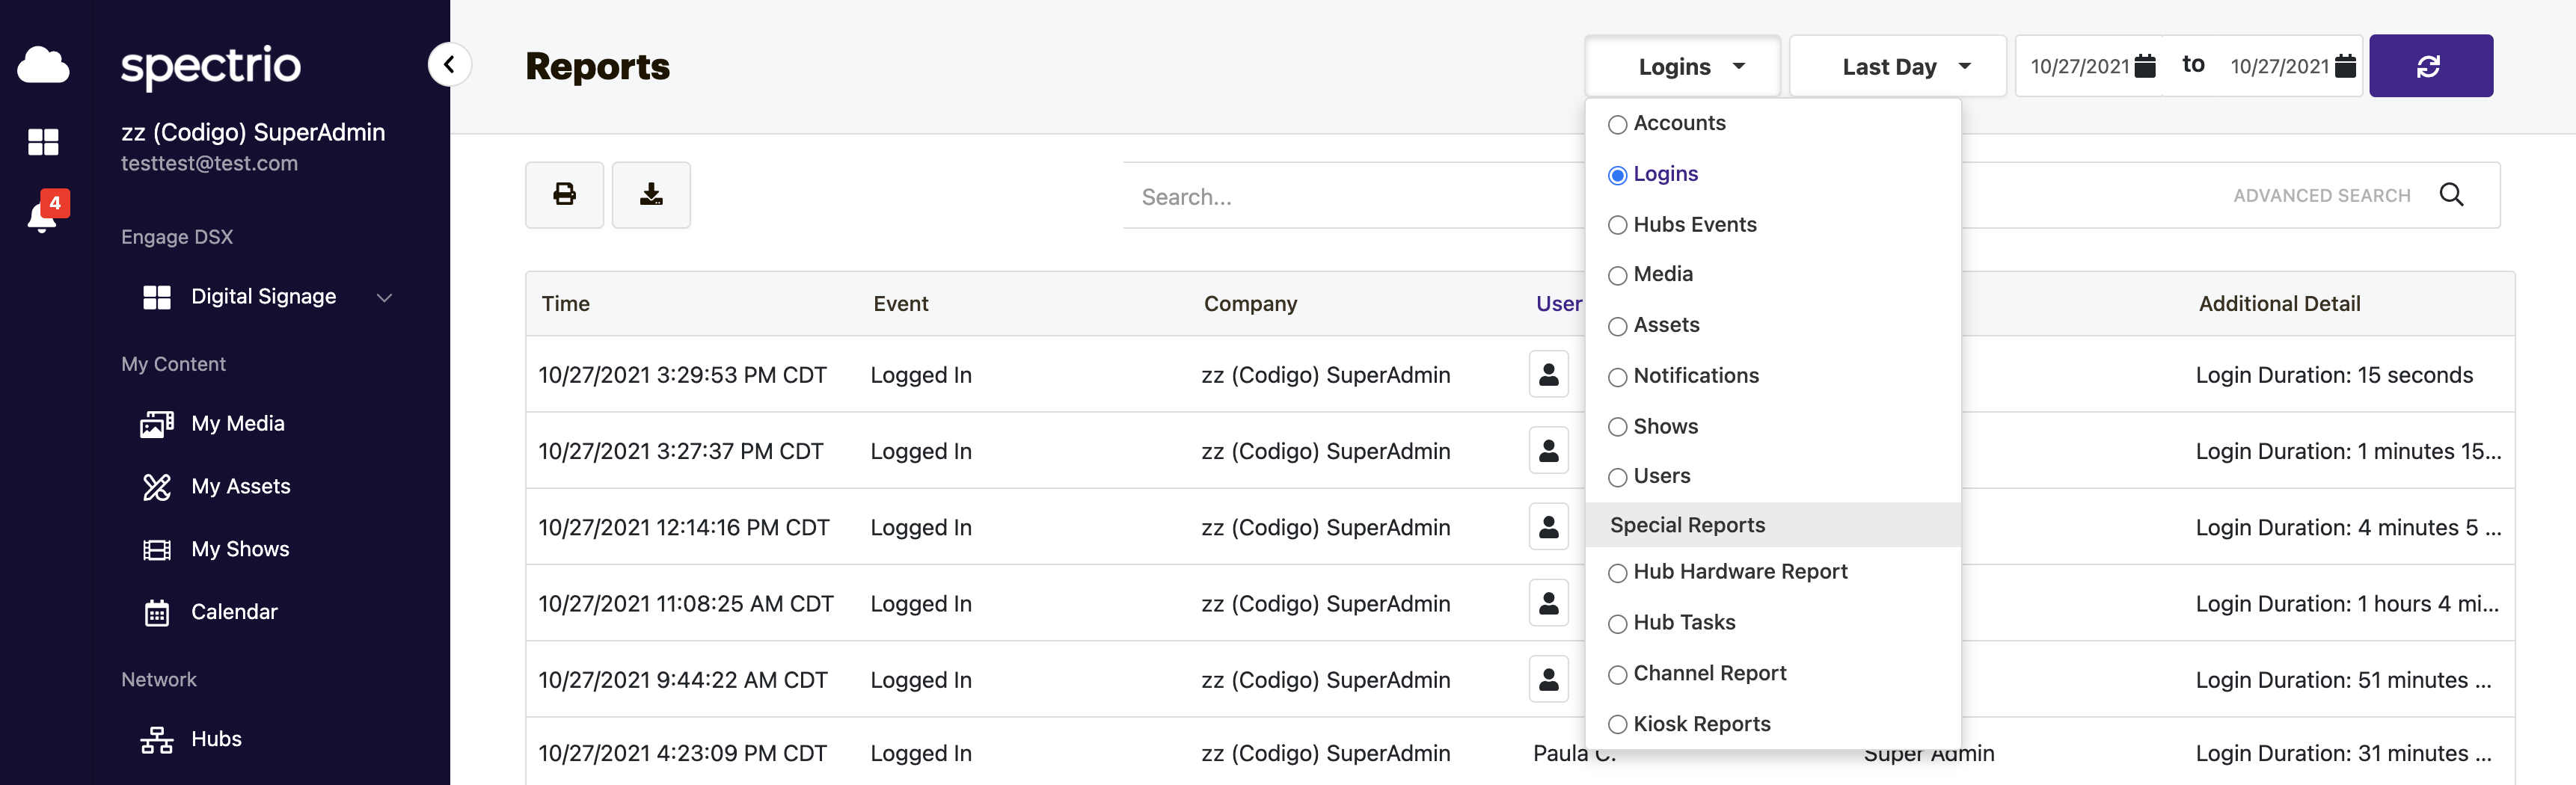
Task: Click the zz (Codigo) SuperAdmin profile name
Action: pos(253,133)
